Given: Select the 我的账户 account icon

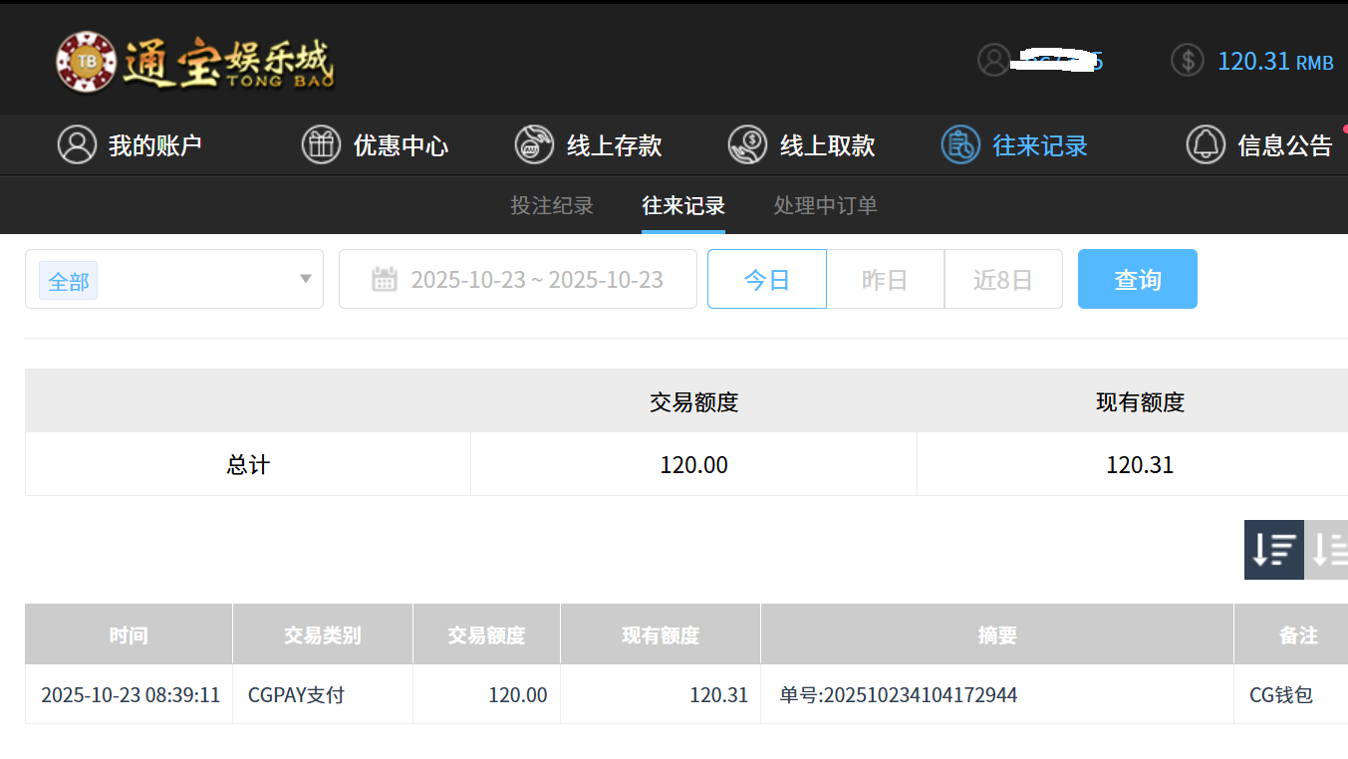Looking at the screenshot, I should 78,144.
